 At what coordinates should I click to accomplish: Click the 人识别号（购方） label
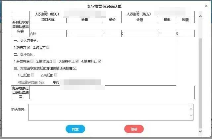click(x=139, y=14)
